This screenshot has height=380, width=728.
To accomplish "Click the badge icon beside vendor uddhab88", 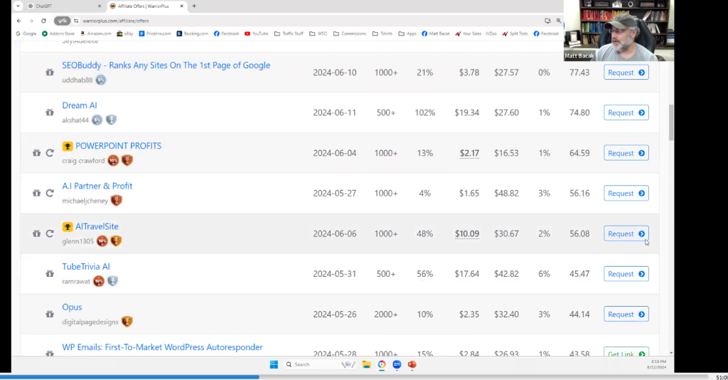I will click(x=101, y=80).
